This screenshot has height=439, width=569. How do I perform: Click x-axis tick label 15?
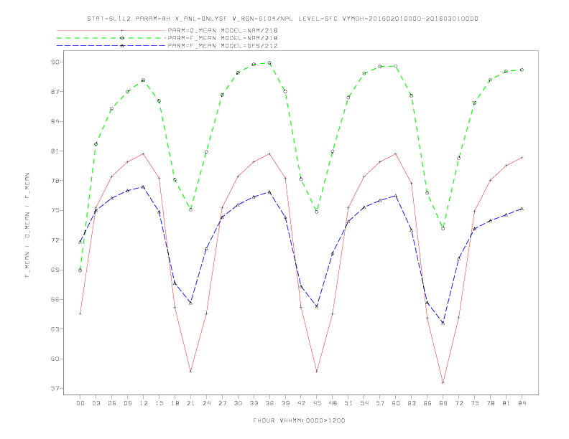tap(159, 403)
